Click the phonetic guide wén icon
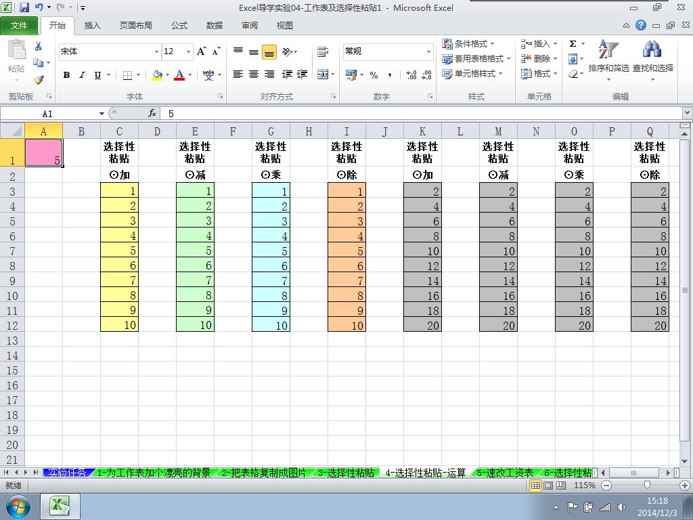Viewport: 693px width, 520px height. 208,75
